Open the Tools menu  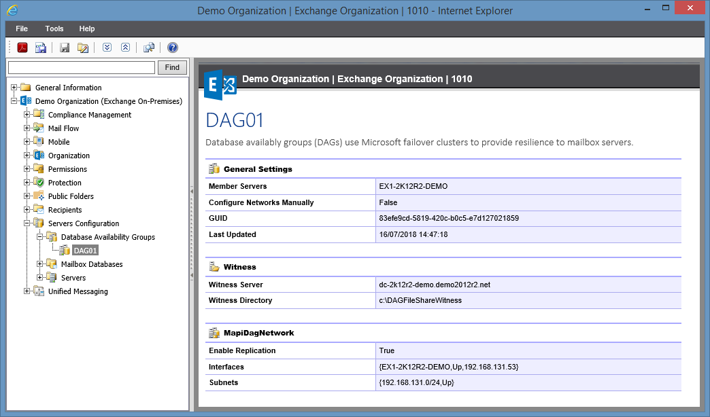tap(54, 29)
